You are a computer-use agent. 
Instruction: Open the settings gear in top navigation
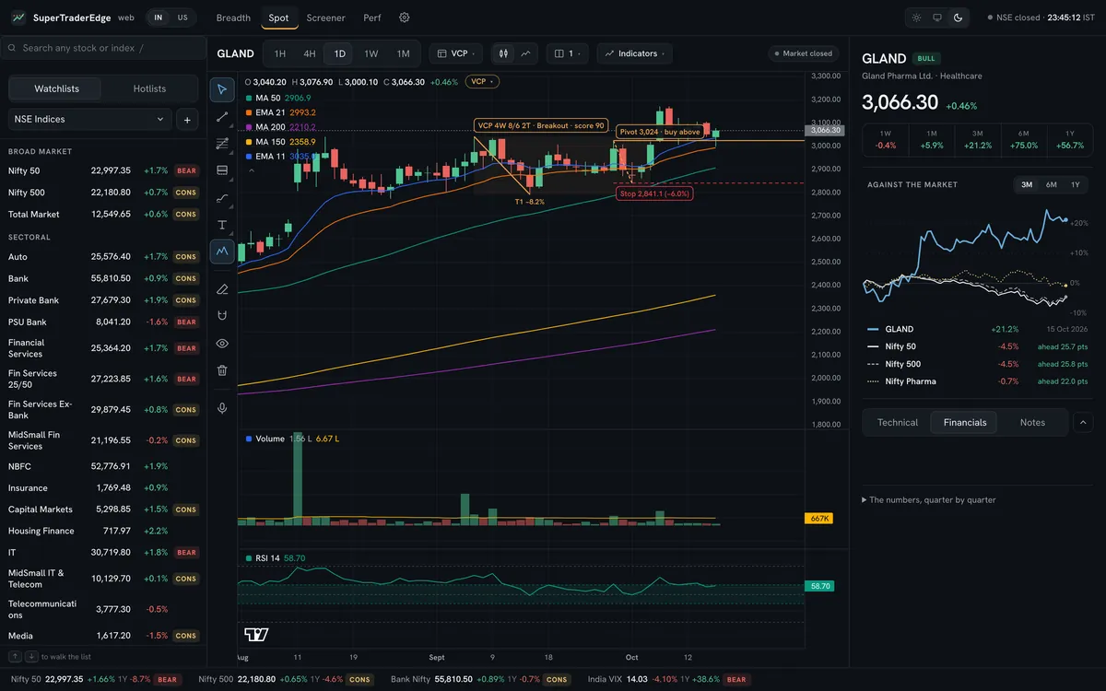pos(405,18)
